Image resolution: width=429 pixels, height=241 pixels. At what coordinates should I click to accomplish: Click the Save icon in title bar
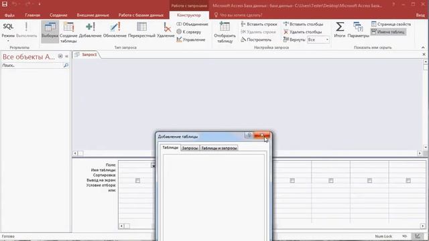pos(5,4)
